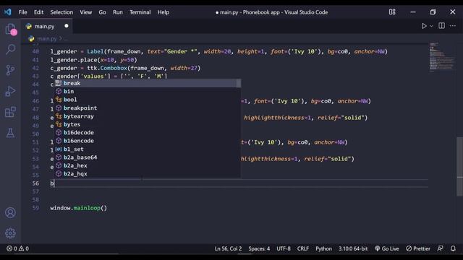Click on window.mainloop() code line
463x260 pixels.
[x=79, y=208]
